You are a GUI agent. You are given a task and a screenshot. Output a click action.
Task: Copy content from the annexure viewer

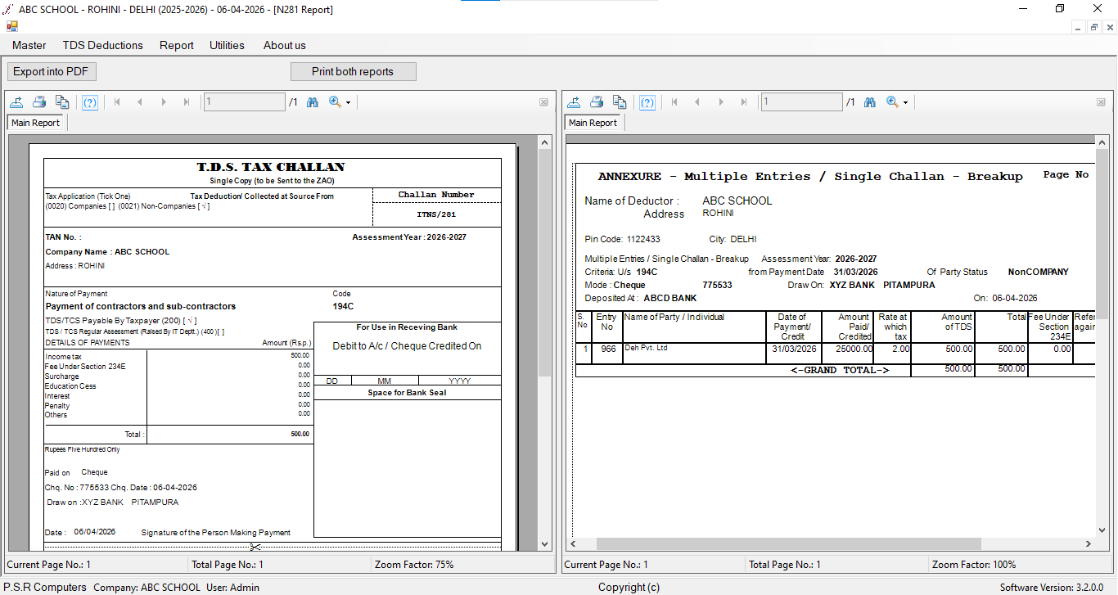[x=620, y=101]
